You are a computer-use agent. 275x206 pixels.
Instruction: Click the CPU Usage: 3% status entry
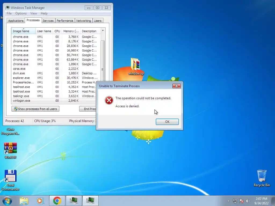(x=45, y=121)
